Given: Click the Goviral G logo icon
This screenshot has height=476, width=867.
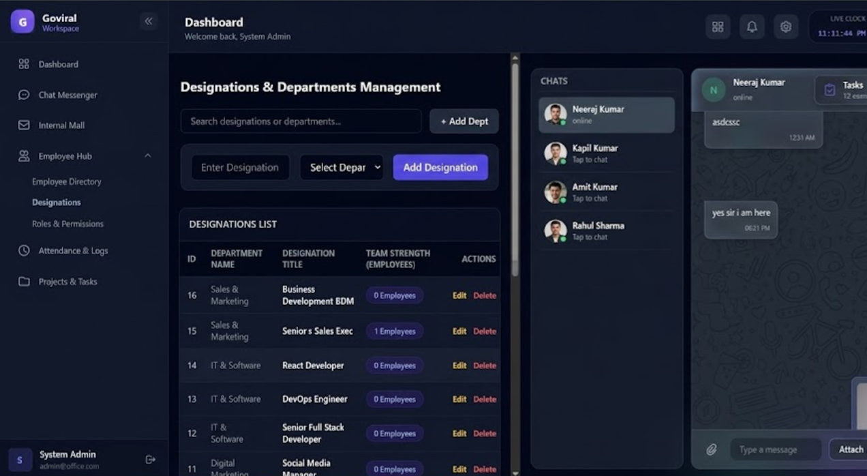Looking at the screenshot, I should (22, 21).
